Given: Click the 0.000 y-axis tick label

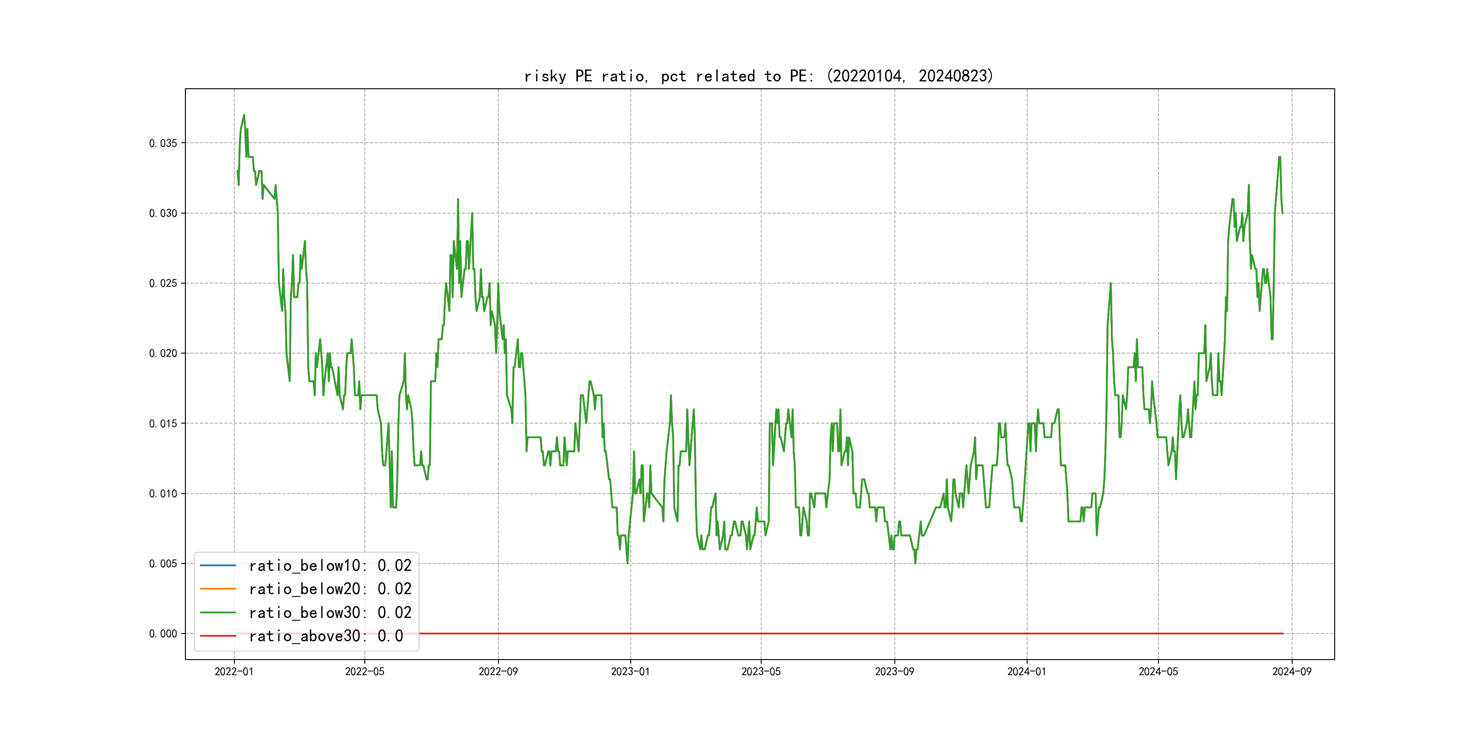Looking at the screenshot, I should [x=163, y=634].
